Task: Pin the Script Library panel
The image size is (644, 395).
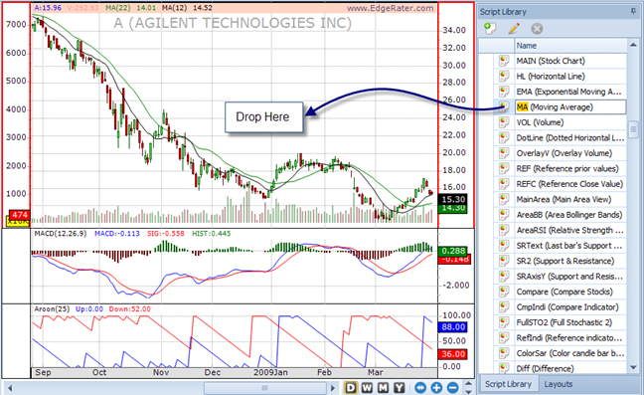Action: click(x=633, y=12)
